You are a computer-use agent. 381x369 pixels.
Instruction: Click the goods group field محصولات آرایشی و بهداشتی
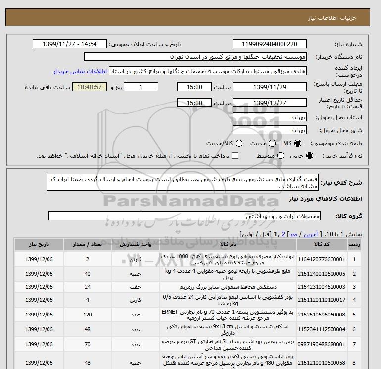click(185, 216)
